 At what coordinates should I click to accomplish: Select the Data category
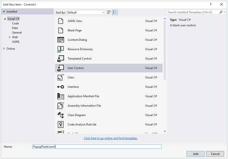[x=15, y=28]
